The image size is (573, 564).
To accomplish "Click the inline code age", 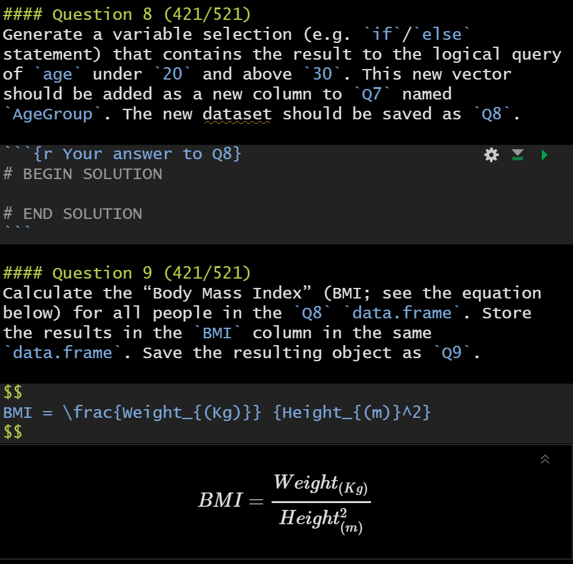I will [57, 73].
